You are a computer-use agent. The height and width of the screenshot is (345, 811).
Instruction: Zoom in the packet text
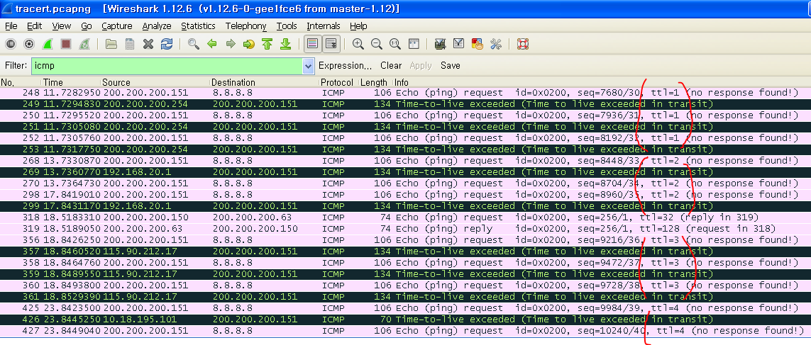358,45
